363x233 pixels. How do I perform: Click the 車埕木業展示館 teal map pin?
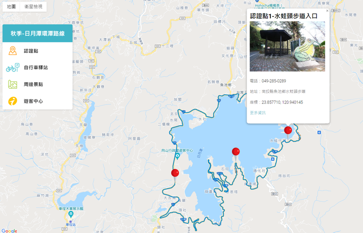pos(71,215)
